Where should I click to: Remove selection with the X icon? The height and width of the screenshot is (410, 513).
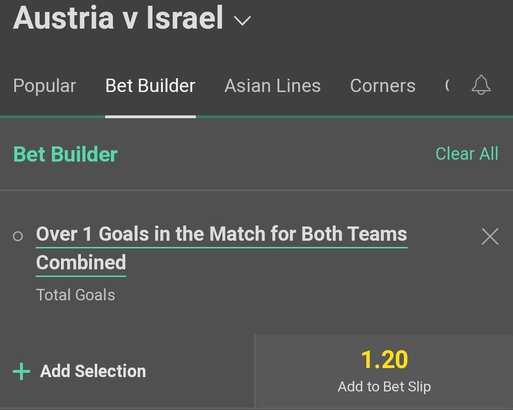tap(490, 237)
